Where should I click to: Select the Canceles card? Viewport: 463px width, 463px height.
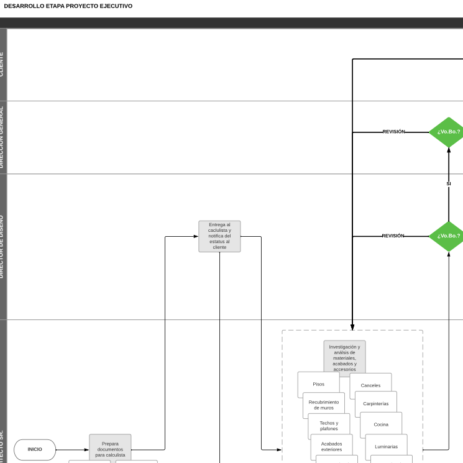pos(370,385)
